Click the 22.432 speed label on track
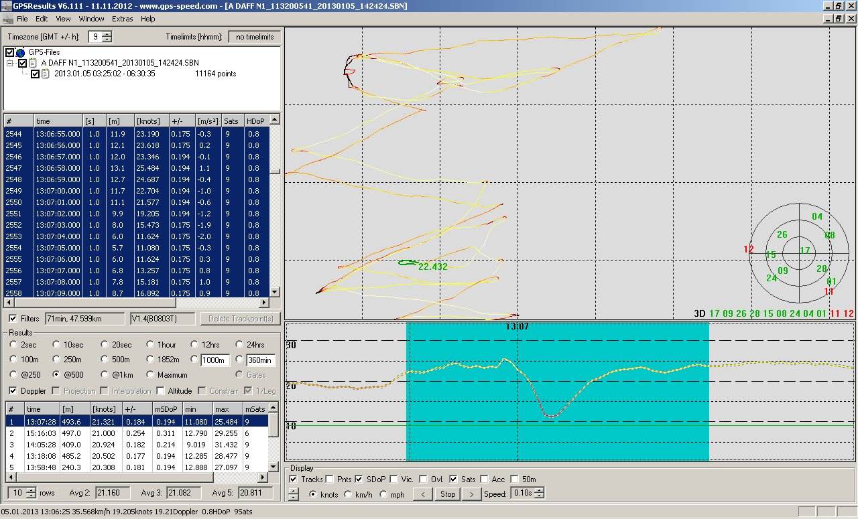Screen dimensions: 858x519 (x=432, y=267)
